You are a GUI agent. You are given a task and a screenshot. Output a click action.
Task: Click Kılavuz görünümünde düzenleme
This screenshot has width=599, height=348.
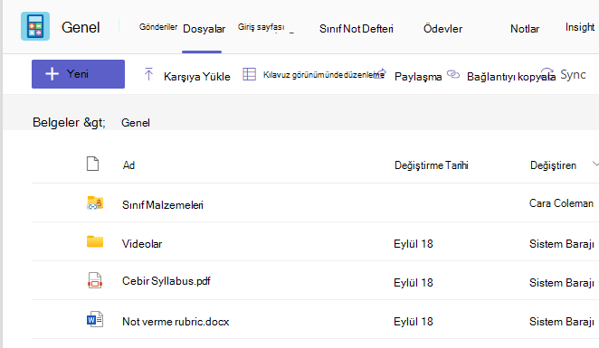[x=324, y=75]
